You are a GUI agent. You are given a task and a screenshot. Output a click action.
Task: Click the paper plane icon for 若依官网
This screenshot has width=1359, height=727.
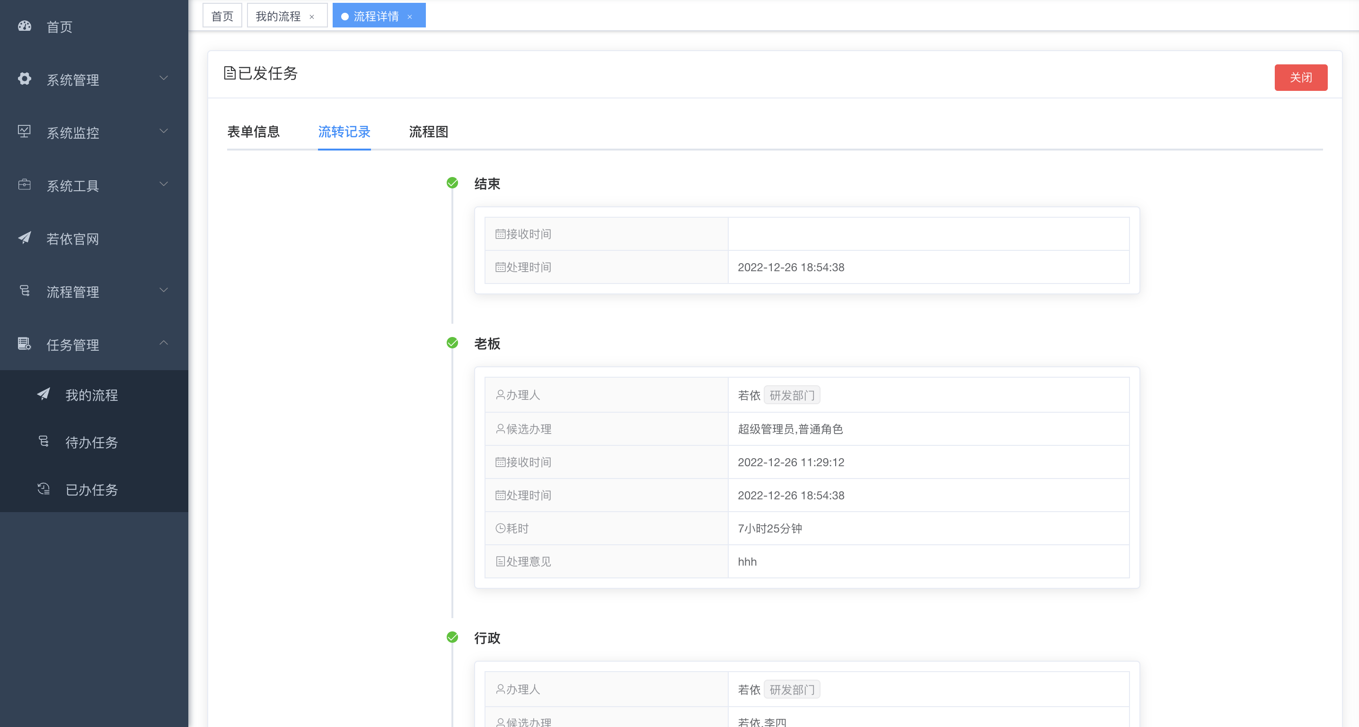[24, 238]
